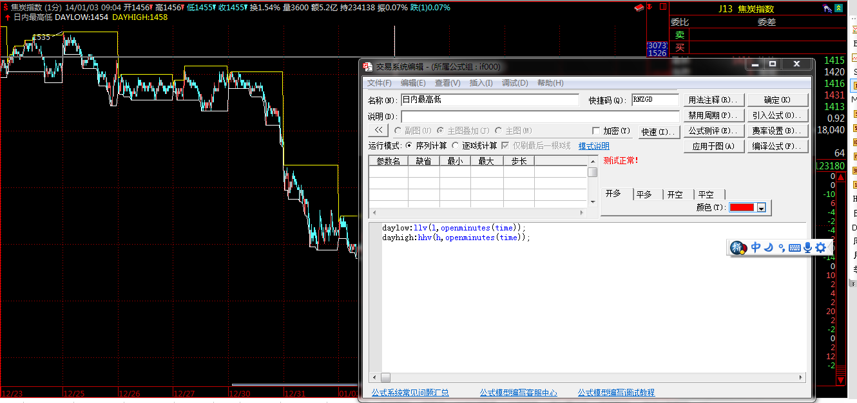Click 公式测评(E).. button
Screen dimensions: 857x403
pyautogui.click(x=714, y=131)
